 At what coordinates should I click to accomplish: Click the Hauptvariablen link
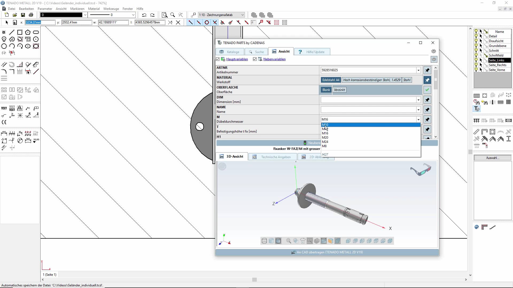coord(237,59)
